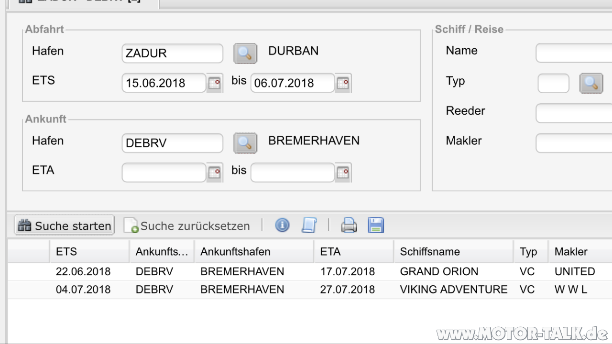Sort by ETA column header
612x344 pixels.
coord(354,251)
